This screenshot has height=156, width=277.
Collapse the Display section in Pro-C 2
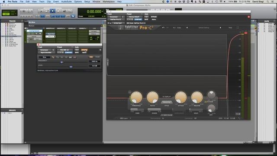(x=167, y=97)
